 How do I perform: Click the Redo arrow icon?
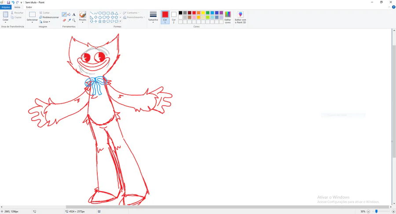(x=18, y=2)
